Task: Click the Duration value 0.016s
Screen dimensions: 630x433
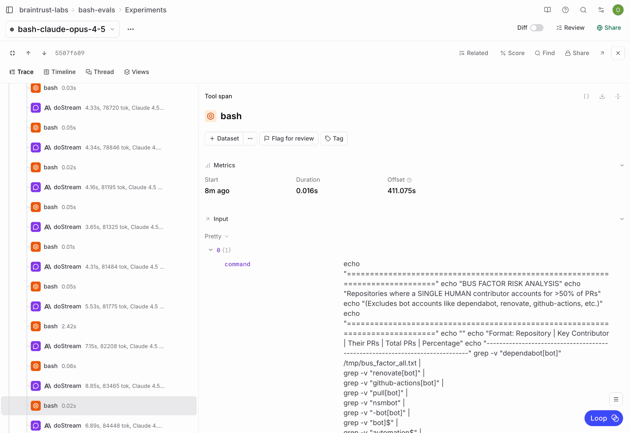Action: [307, 191]
